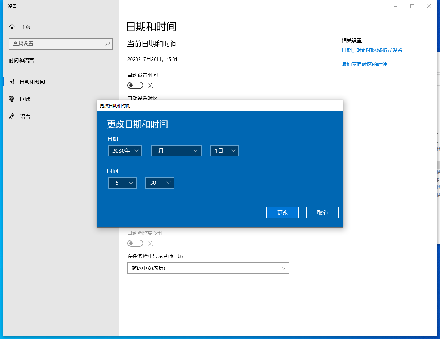Click the 取消 button in dialog
This screenshot has height=339, width=440.
coord(322,213)
